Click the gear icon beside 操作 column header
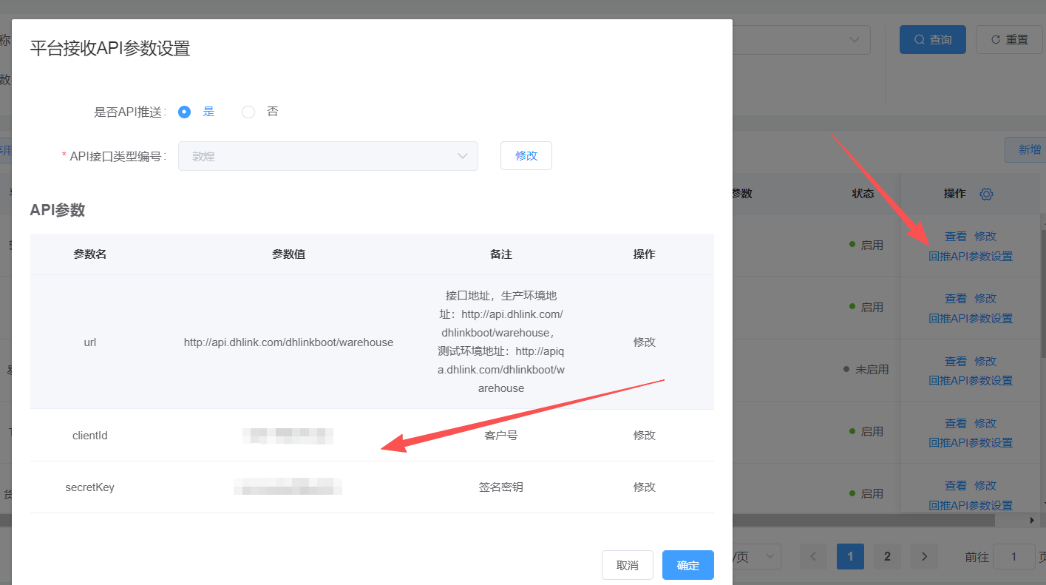This screenshot has height=585, width=1046. point(986,194)
